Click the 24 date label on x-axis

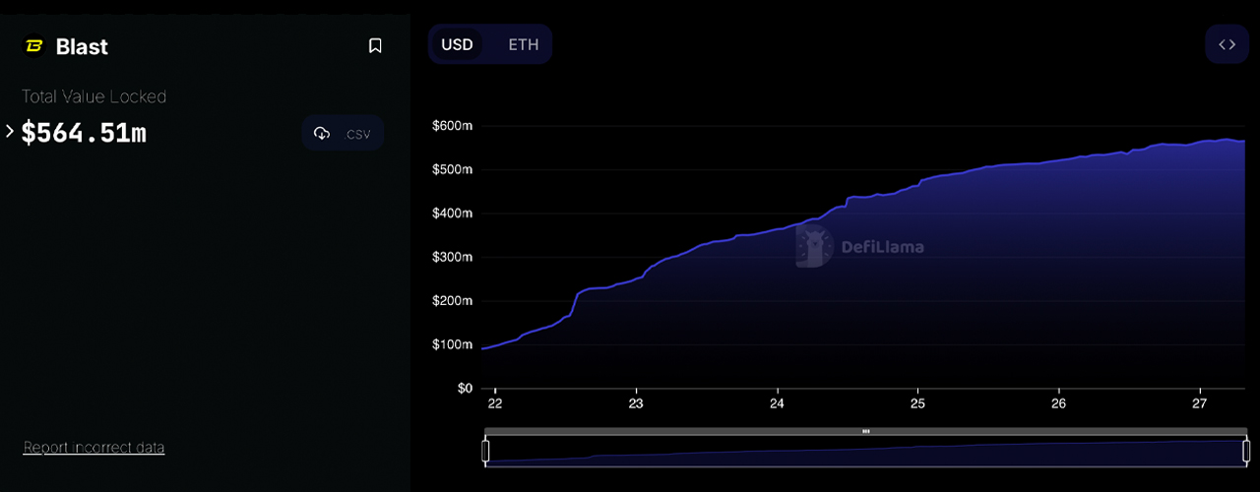tap(777, 403)
